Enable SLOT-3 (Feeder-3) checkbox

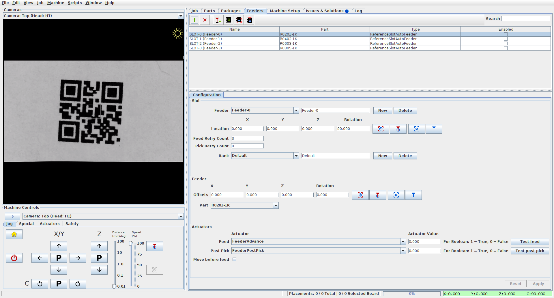[x=506, y=48]
